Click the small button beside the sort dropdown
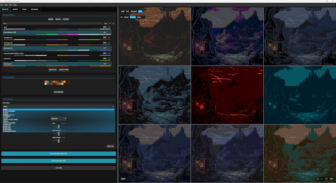Viewport: 336px width, 183px height. click(x=113, y=24)
